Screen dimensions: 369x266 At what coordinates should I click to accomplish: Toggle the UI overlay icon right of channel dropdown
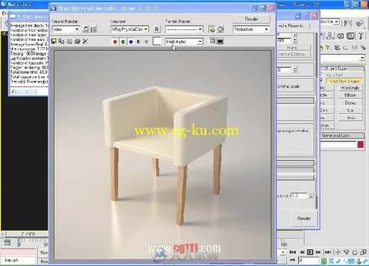212,41
